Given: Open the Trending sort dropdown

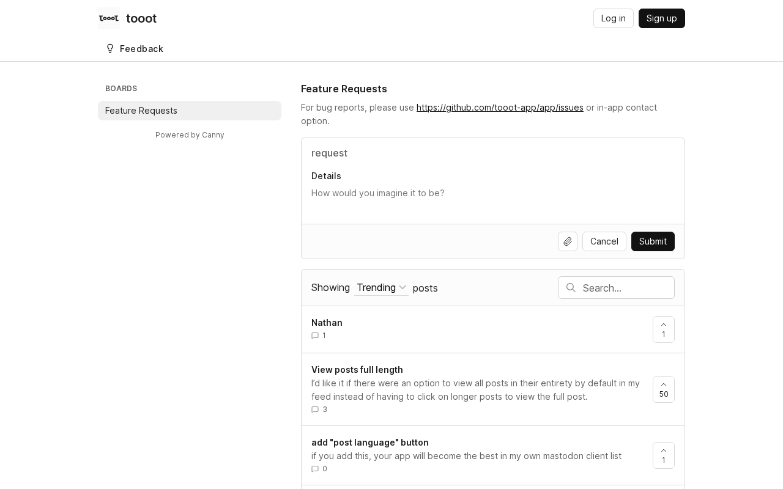Looking at the screenshot, I should point(381,287).
